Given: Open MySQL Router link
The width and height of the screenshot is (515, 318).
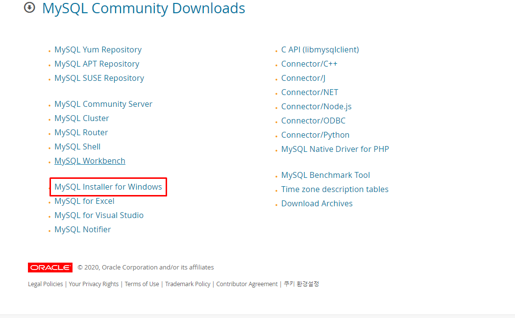Looking at the screenshot, I should (81, 132).
